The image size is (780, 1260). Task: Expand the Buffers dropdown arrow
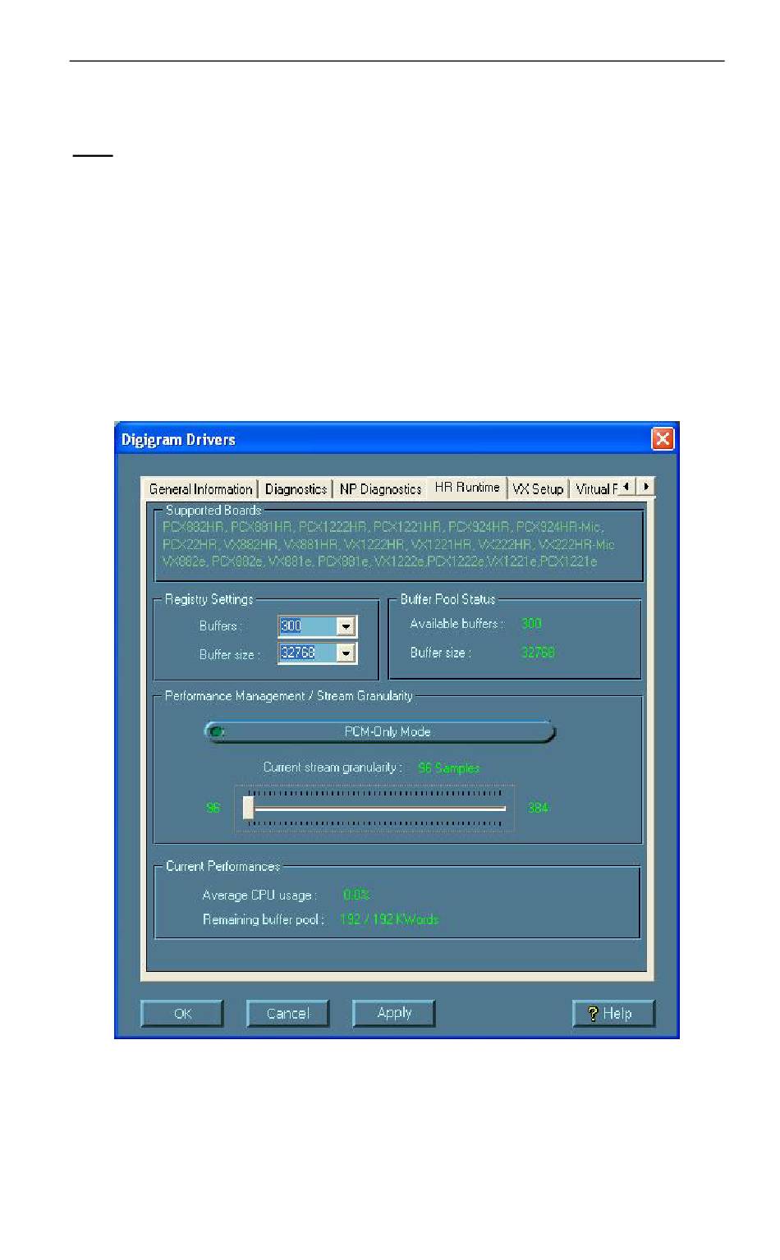click(346, 626)
